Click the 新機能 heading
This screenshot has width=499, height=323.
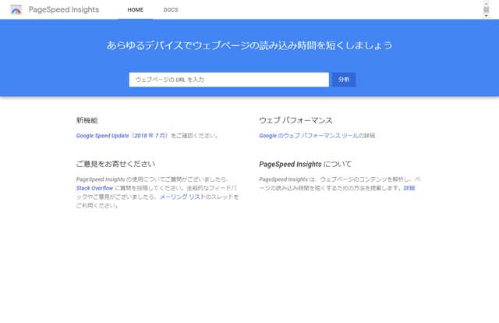(x=87, y=120)
